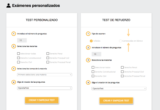Image resolution: width=160 pixels, height=110 pixels.
Task: Click step 2 circle in Test Personalizado
Action: tap(14, 46)
